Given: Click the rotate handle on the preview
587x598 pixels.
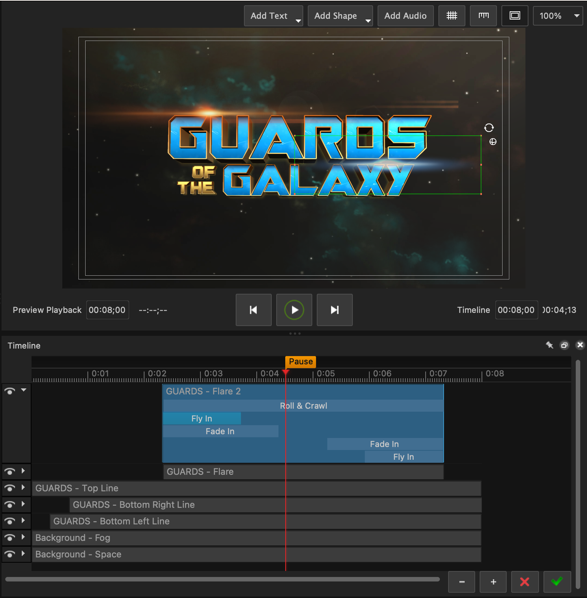Looking at the screenshot, I should 489,128.
